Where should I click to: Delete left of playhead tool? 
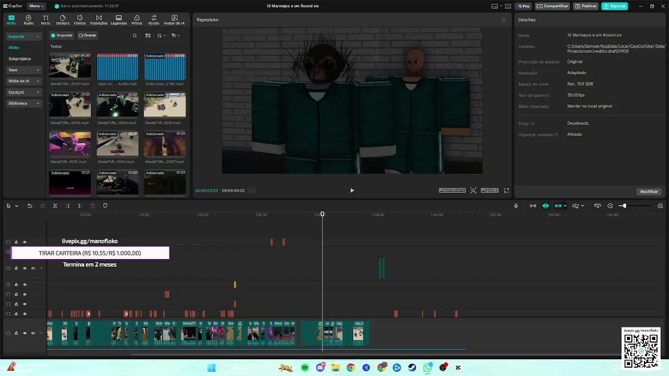[x=67, y=206]
